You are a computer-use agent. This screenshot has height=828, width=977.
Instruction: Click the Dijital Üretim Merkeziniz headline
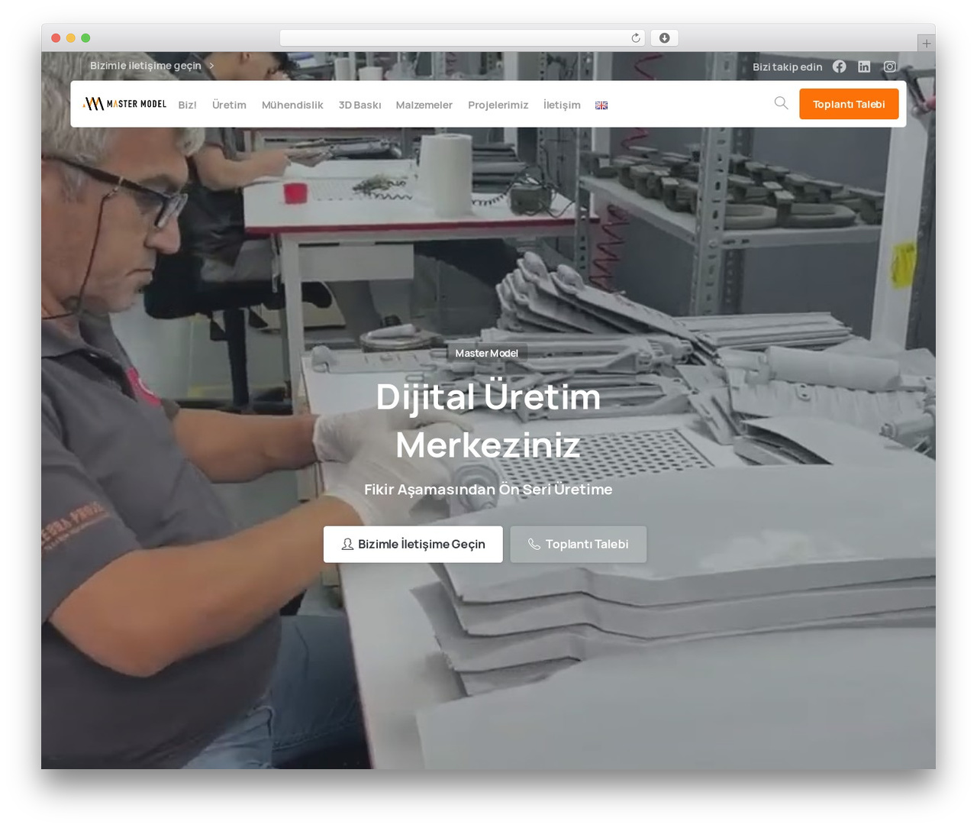pyautogui.click(x=488, y=421)
